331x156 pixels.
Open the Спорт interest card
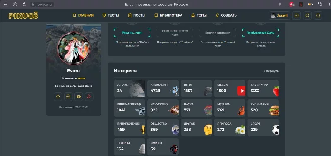263,127
